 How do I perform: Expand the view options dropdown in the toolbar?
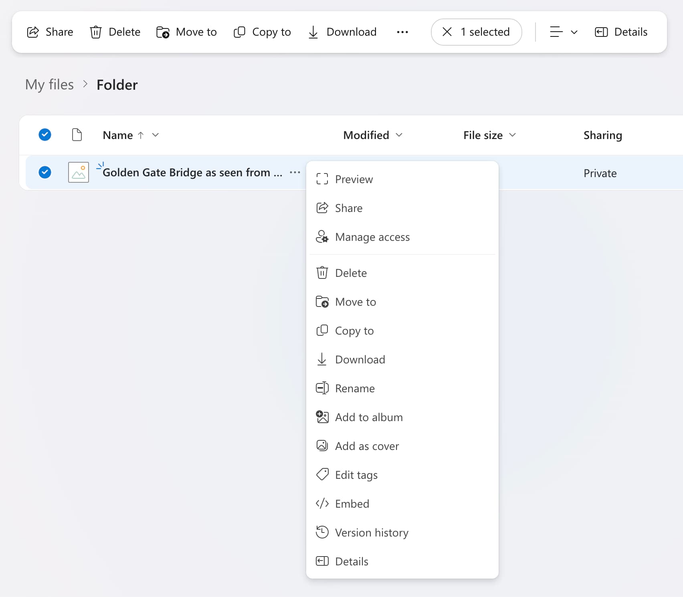[x=563, y=32]
